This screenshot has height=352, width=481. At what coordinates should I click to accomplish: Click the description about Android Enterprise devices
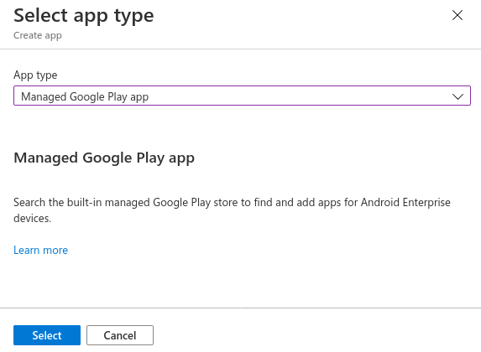(232, 210)
